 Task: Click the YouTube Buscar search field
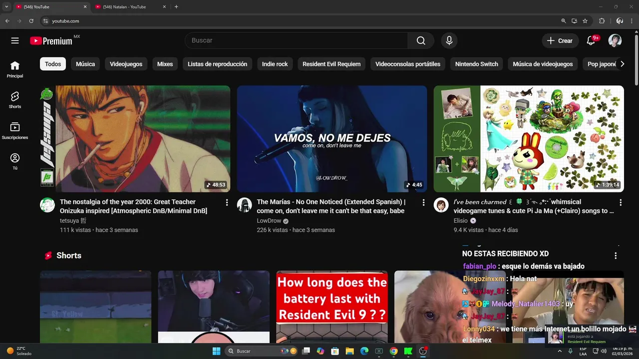pos(296,41)
